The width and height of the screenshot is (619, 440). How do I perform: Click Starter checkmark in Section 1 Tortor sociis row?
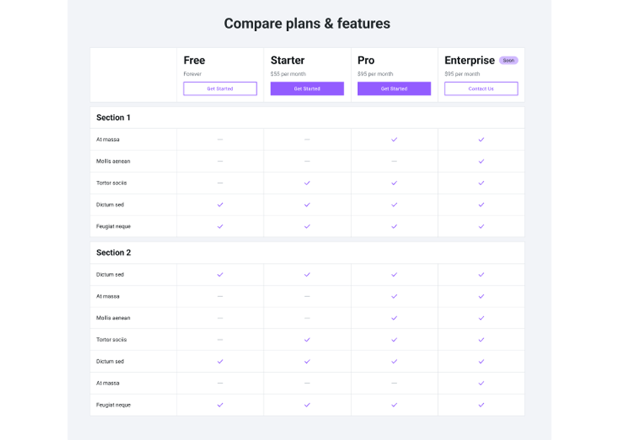click(x=307, y=183)
